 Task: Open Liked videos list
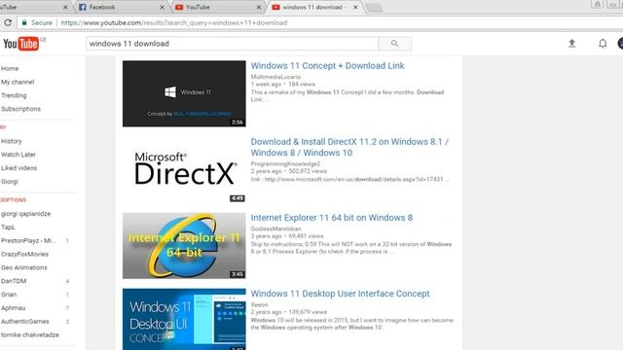19,168
